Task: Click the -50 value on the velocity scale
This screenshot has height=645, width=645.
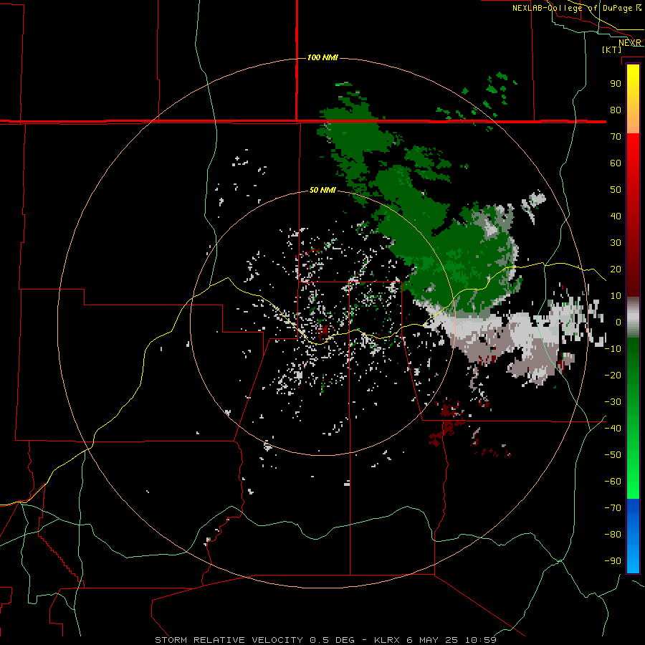Action: pos(613,455)
